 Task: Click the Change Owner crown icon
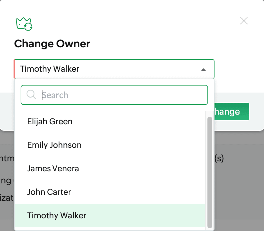(24, 24)
